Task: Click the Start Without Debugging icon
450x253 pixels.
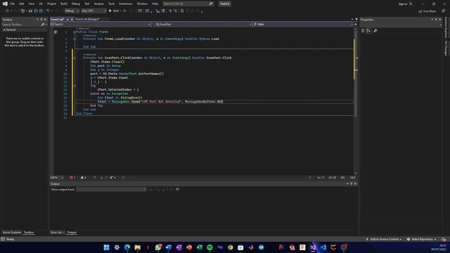Action: 125,11
